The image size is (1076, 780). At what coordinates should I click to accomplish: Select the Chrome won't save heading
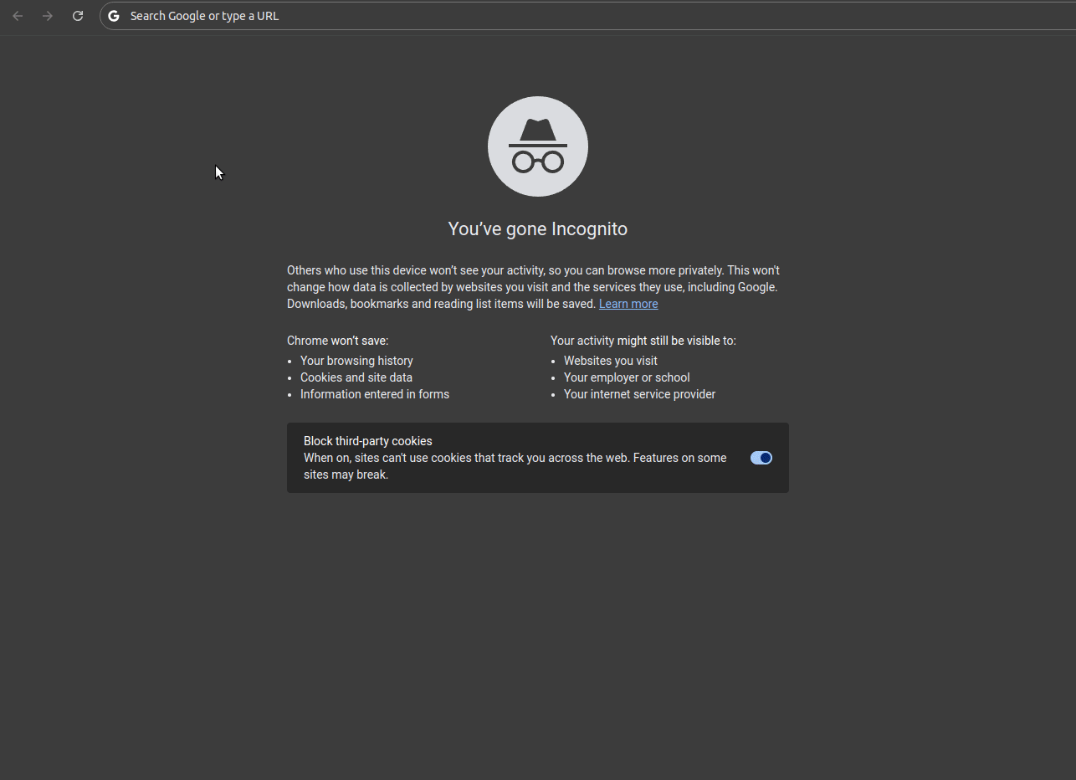click(x=338, y=341)
